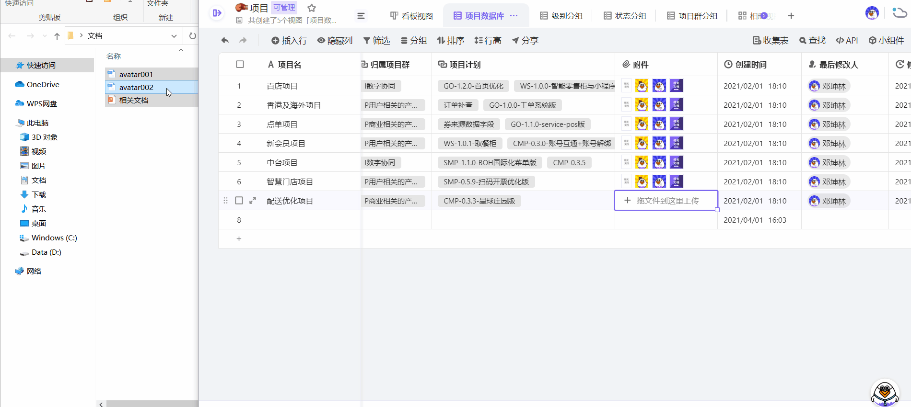Open the 文档 address bar dropdown
The width and height of the screenshot is (911, 407).
point(174,36)
